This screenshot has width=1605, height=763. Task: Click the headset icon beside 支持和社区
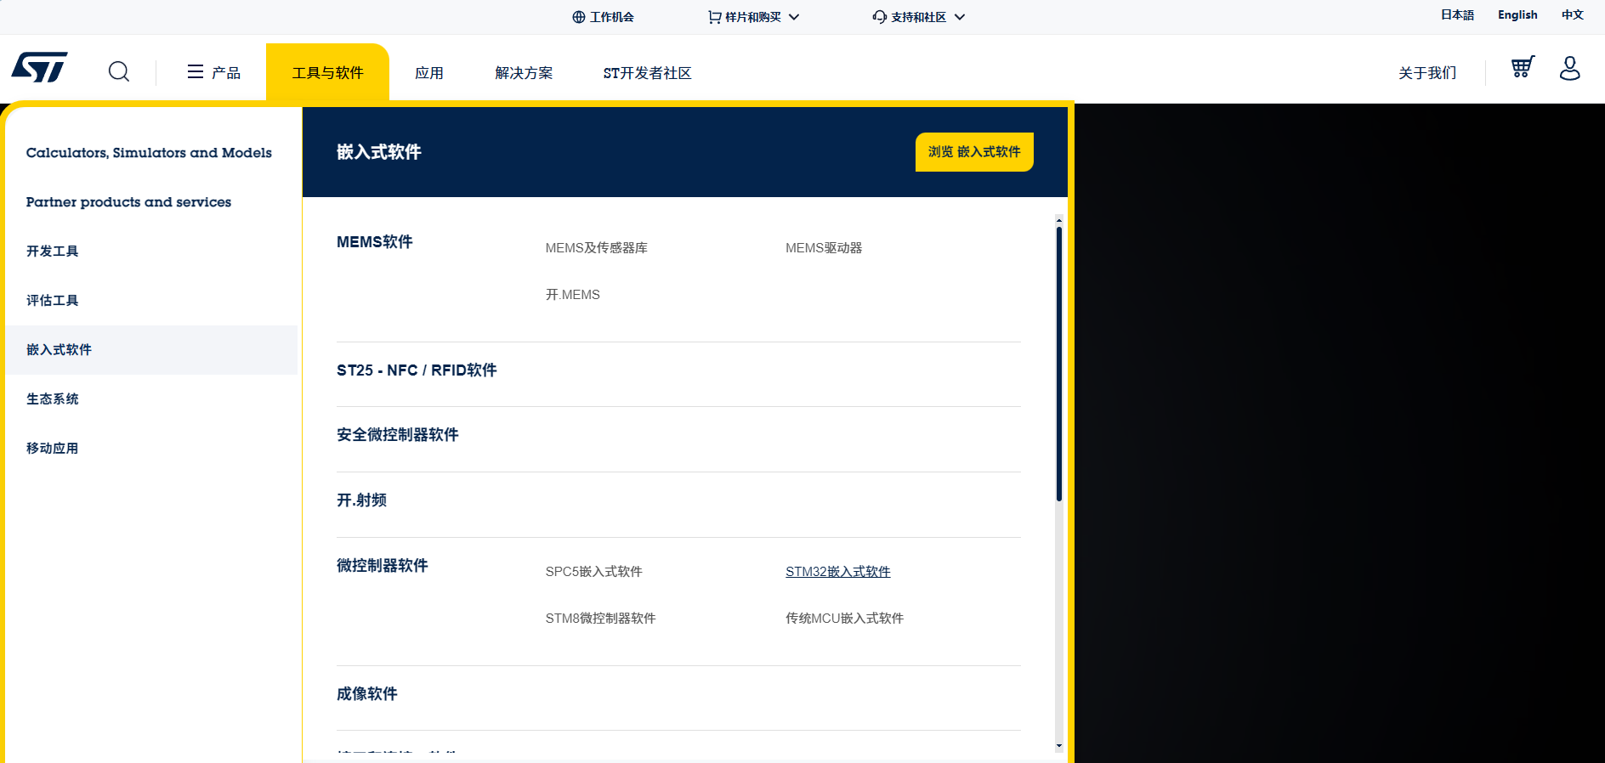coord(879,17)
